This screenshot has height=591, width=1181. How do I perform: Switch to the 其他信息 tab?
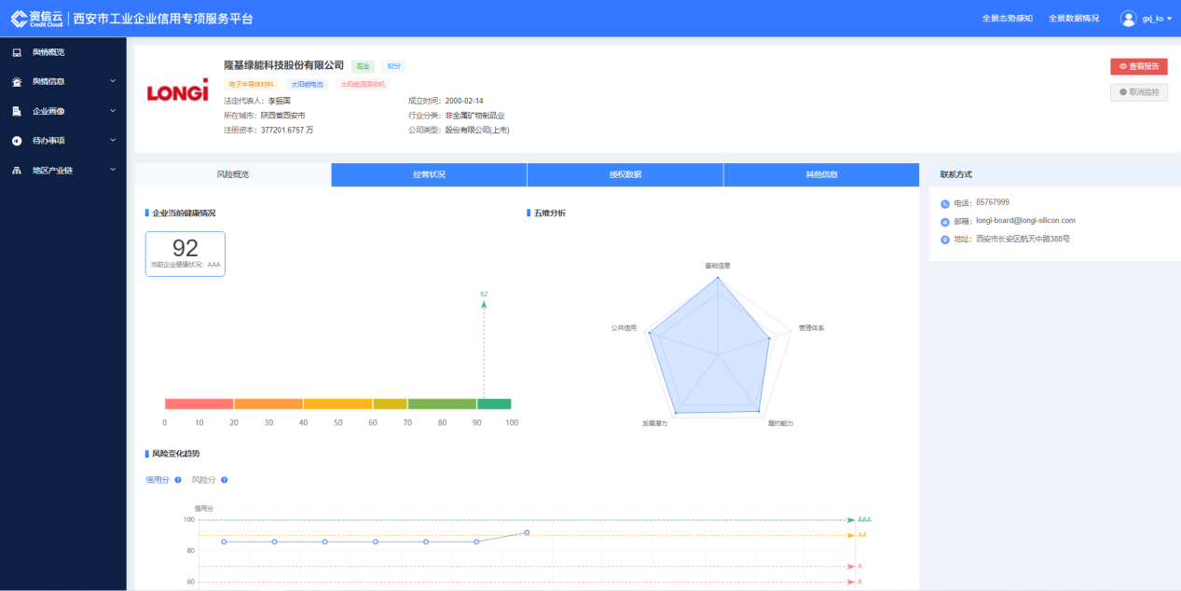click(x=821, y=174)
